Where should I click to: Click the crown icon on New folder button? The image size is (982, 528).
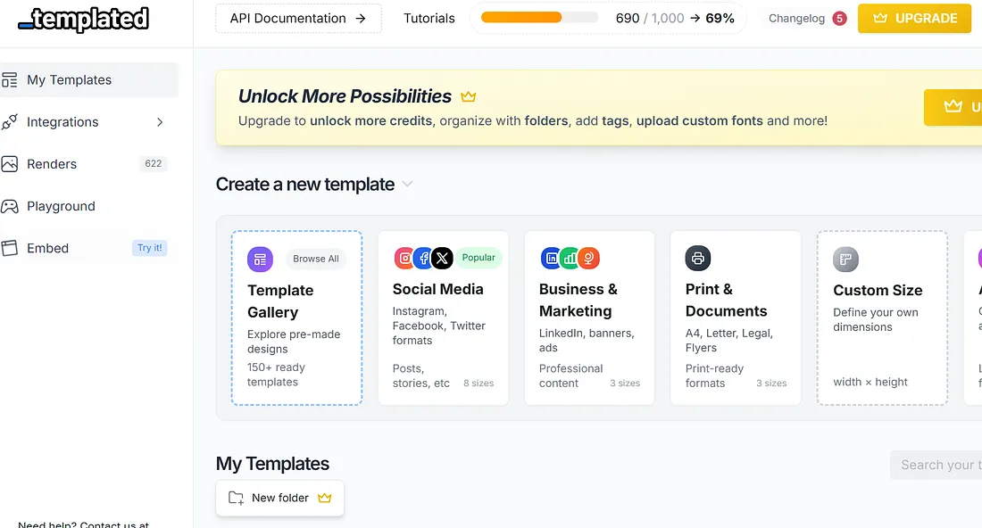coord(324,498)
